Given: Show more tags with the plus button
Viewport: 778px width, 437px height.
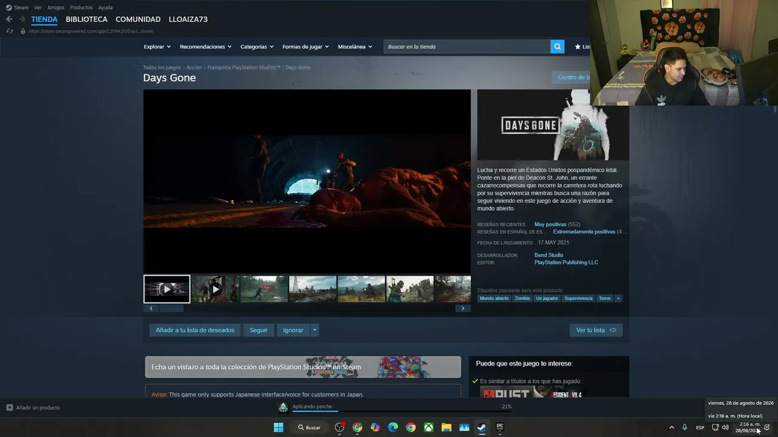Looking at the screenshot, I should (x=618, y=299).
